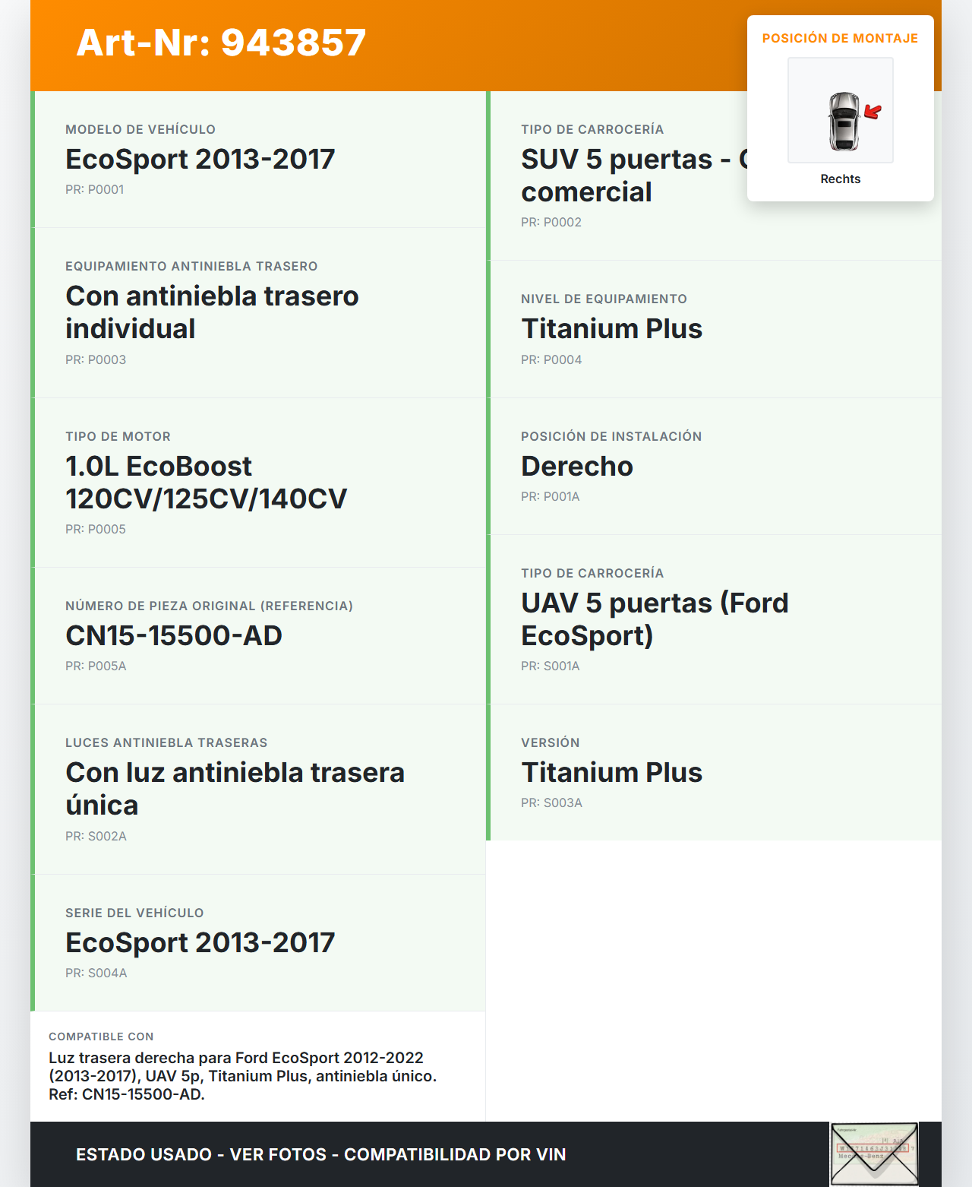Click Titanium Plus under Versión

pyautogui.click(x=611, y=772)
